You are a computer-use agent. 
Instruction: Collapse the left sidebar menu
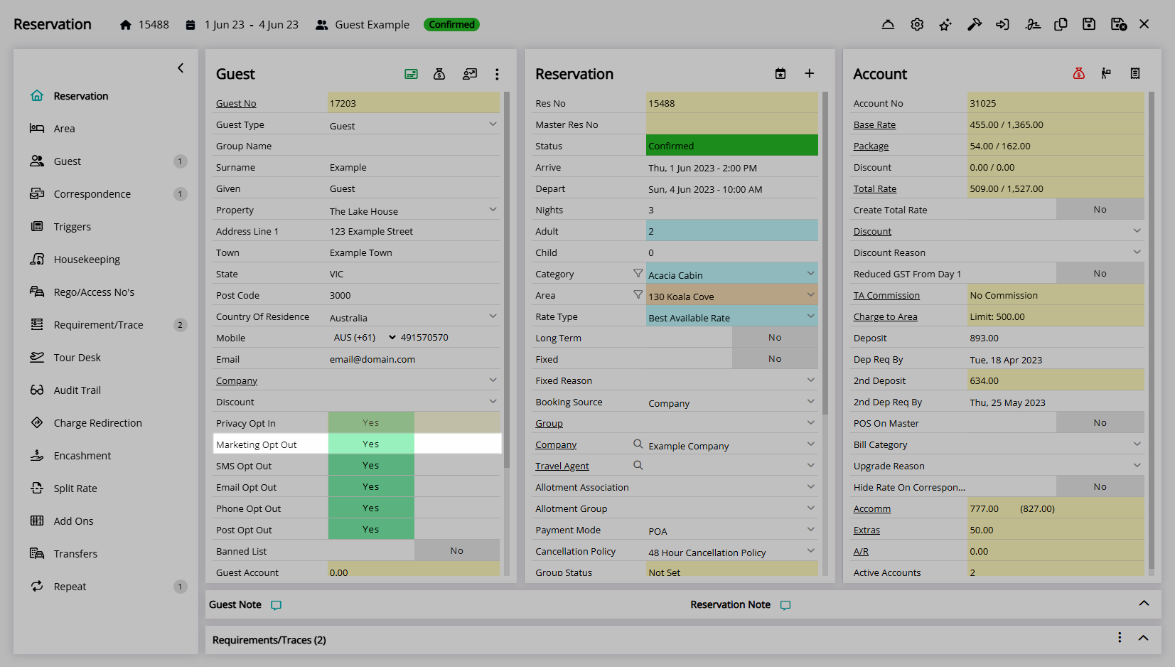point(181,68)
